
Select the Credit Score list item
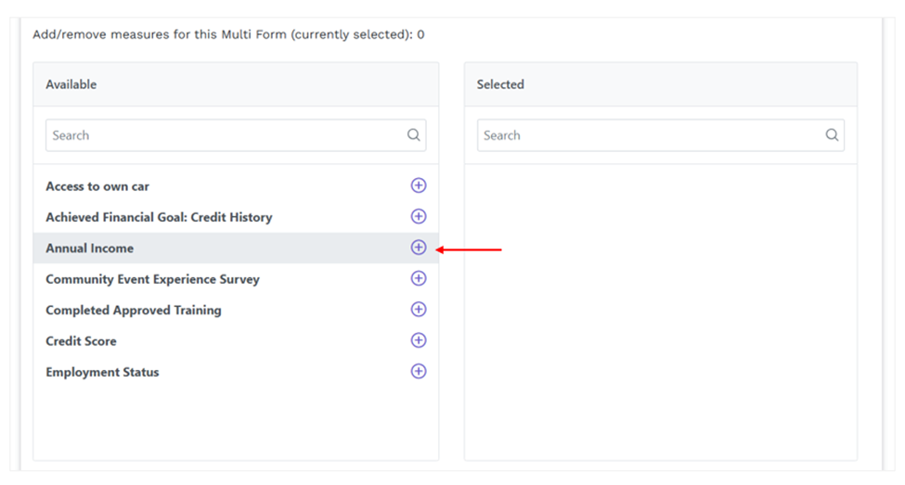(x=236, y=341)
